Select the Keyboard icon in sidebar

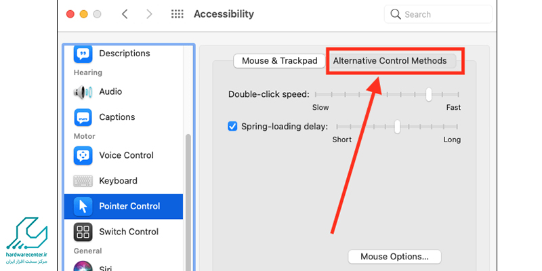(83, 181)
